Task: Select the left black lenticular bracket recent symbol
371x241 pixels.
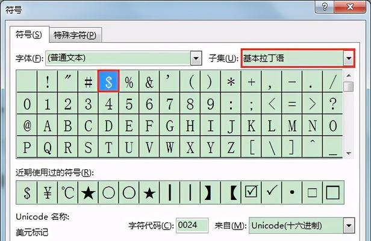Action: click(231, 192)
